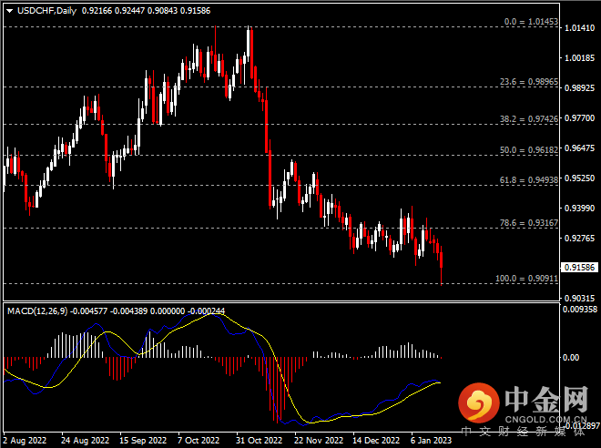Select the MACD 0.00 axis level
Image resolution: width=601 pixels, height=448 pixels.
(x=570, y=358)
